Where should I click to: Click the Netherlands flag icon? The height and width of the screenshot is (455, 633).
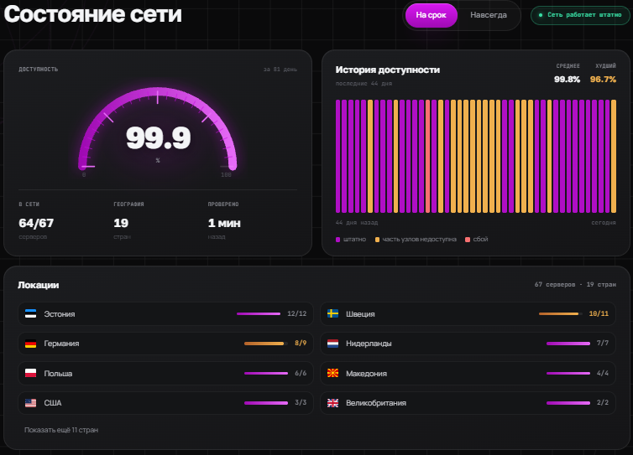pos(332,344)
